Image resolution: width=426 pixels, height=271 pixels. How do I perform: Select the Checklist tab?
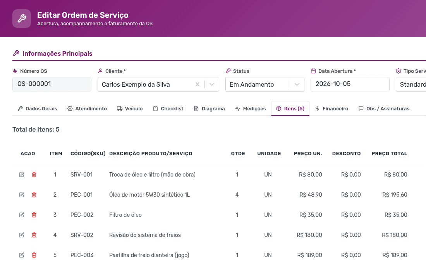tap(168, 109)
